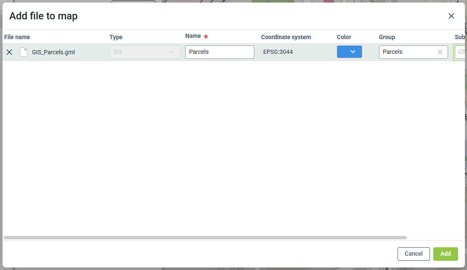Screen dimensions: 467x270
Task: Click the GIS_Parcels.gml file name
Action: [x=53, y=53]
